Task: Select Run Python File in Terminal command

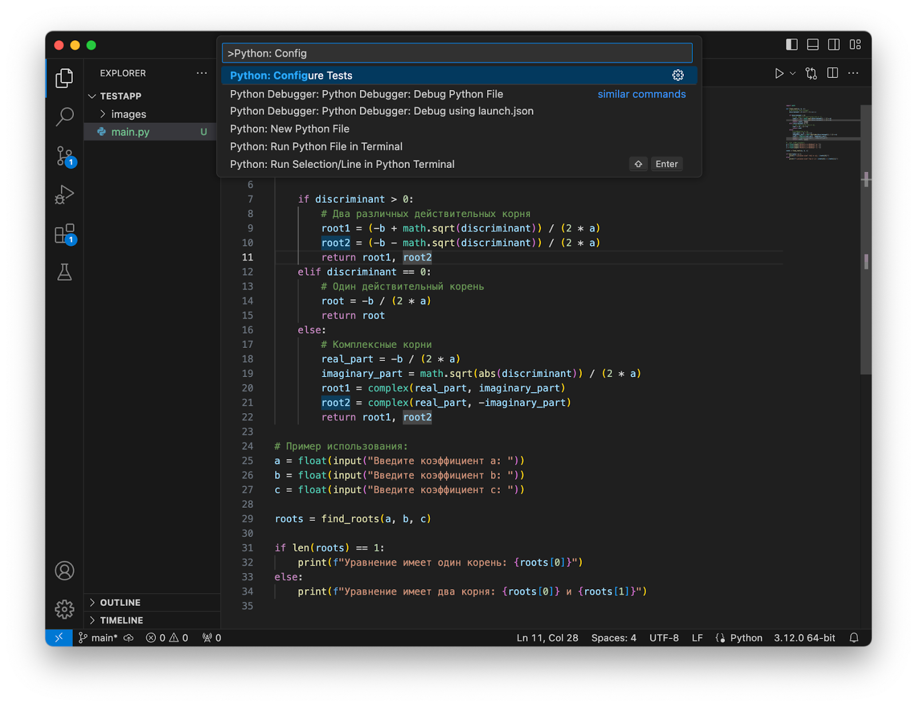Action: click(459, 147)
